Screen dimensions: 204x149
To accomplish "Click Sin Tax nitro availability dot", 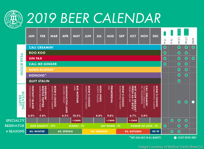I will coord(193,58).
